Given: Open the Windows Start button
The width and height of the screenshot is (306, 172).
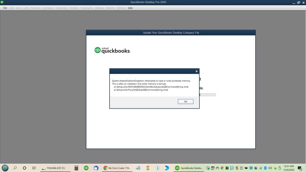Looking at the screenshot, I should pyautogui.click(x=5, y=168).
